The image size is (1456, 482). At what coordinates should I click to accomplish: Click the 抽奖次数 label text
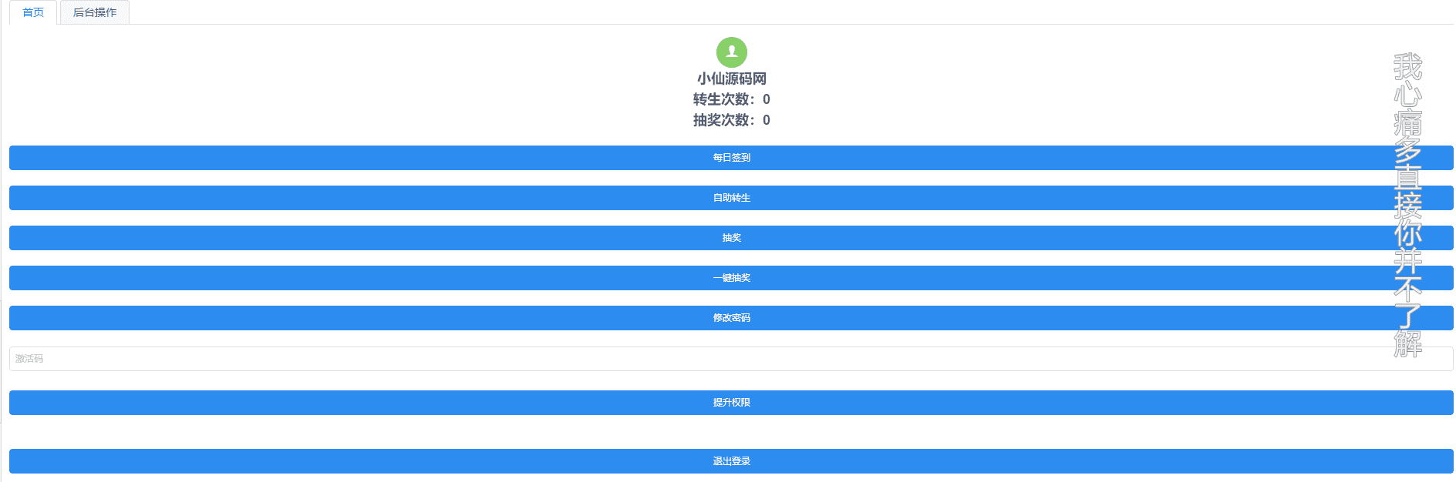[723, 120]
